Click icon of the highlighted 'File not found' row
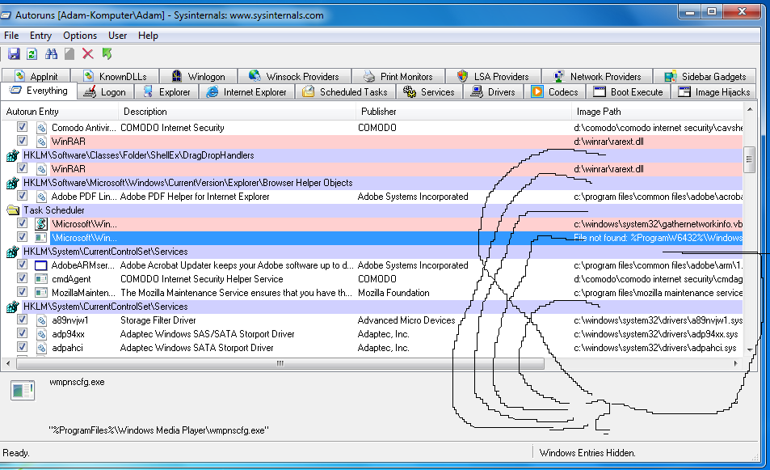 point(41,238)
